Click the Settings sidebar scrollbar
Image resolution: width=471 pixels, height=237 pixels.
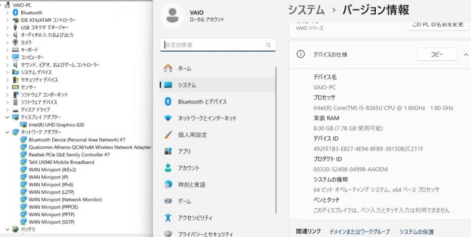(x=276, y=140)
